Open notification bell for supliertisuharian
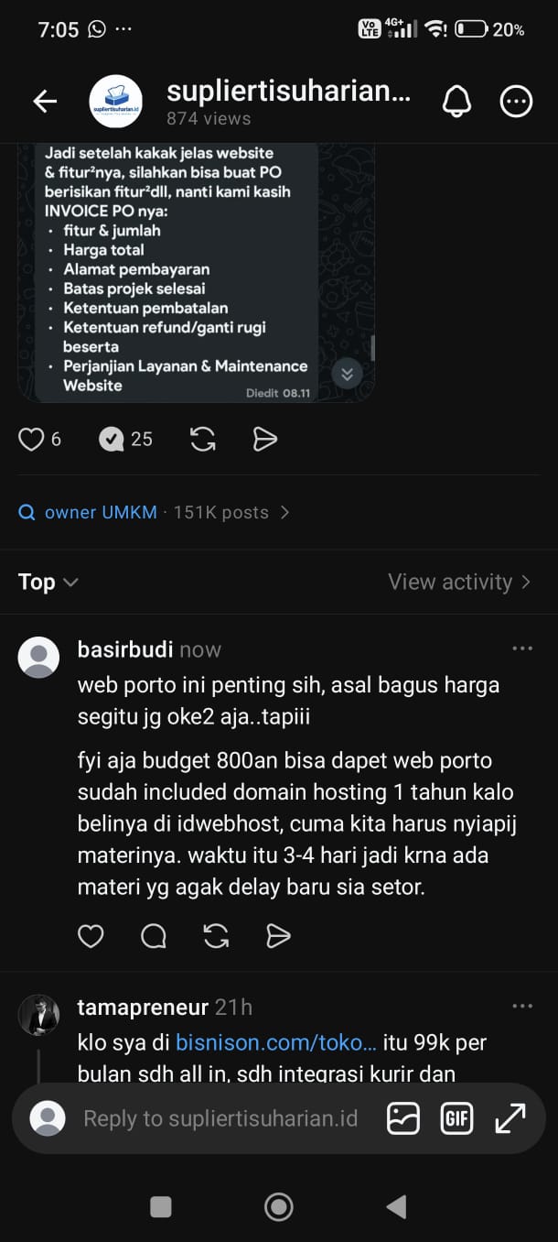The height and width of the screenshot is (1242, 558). click(x=457, y=102)
